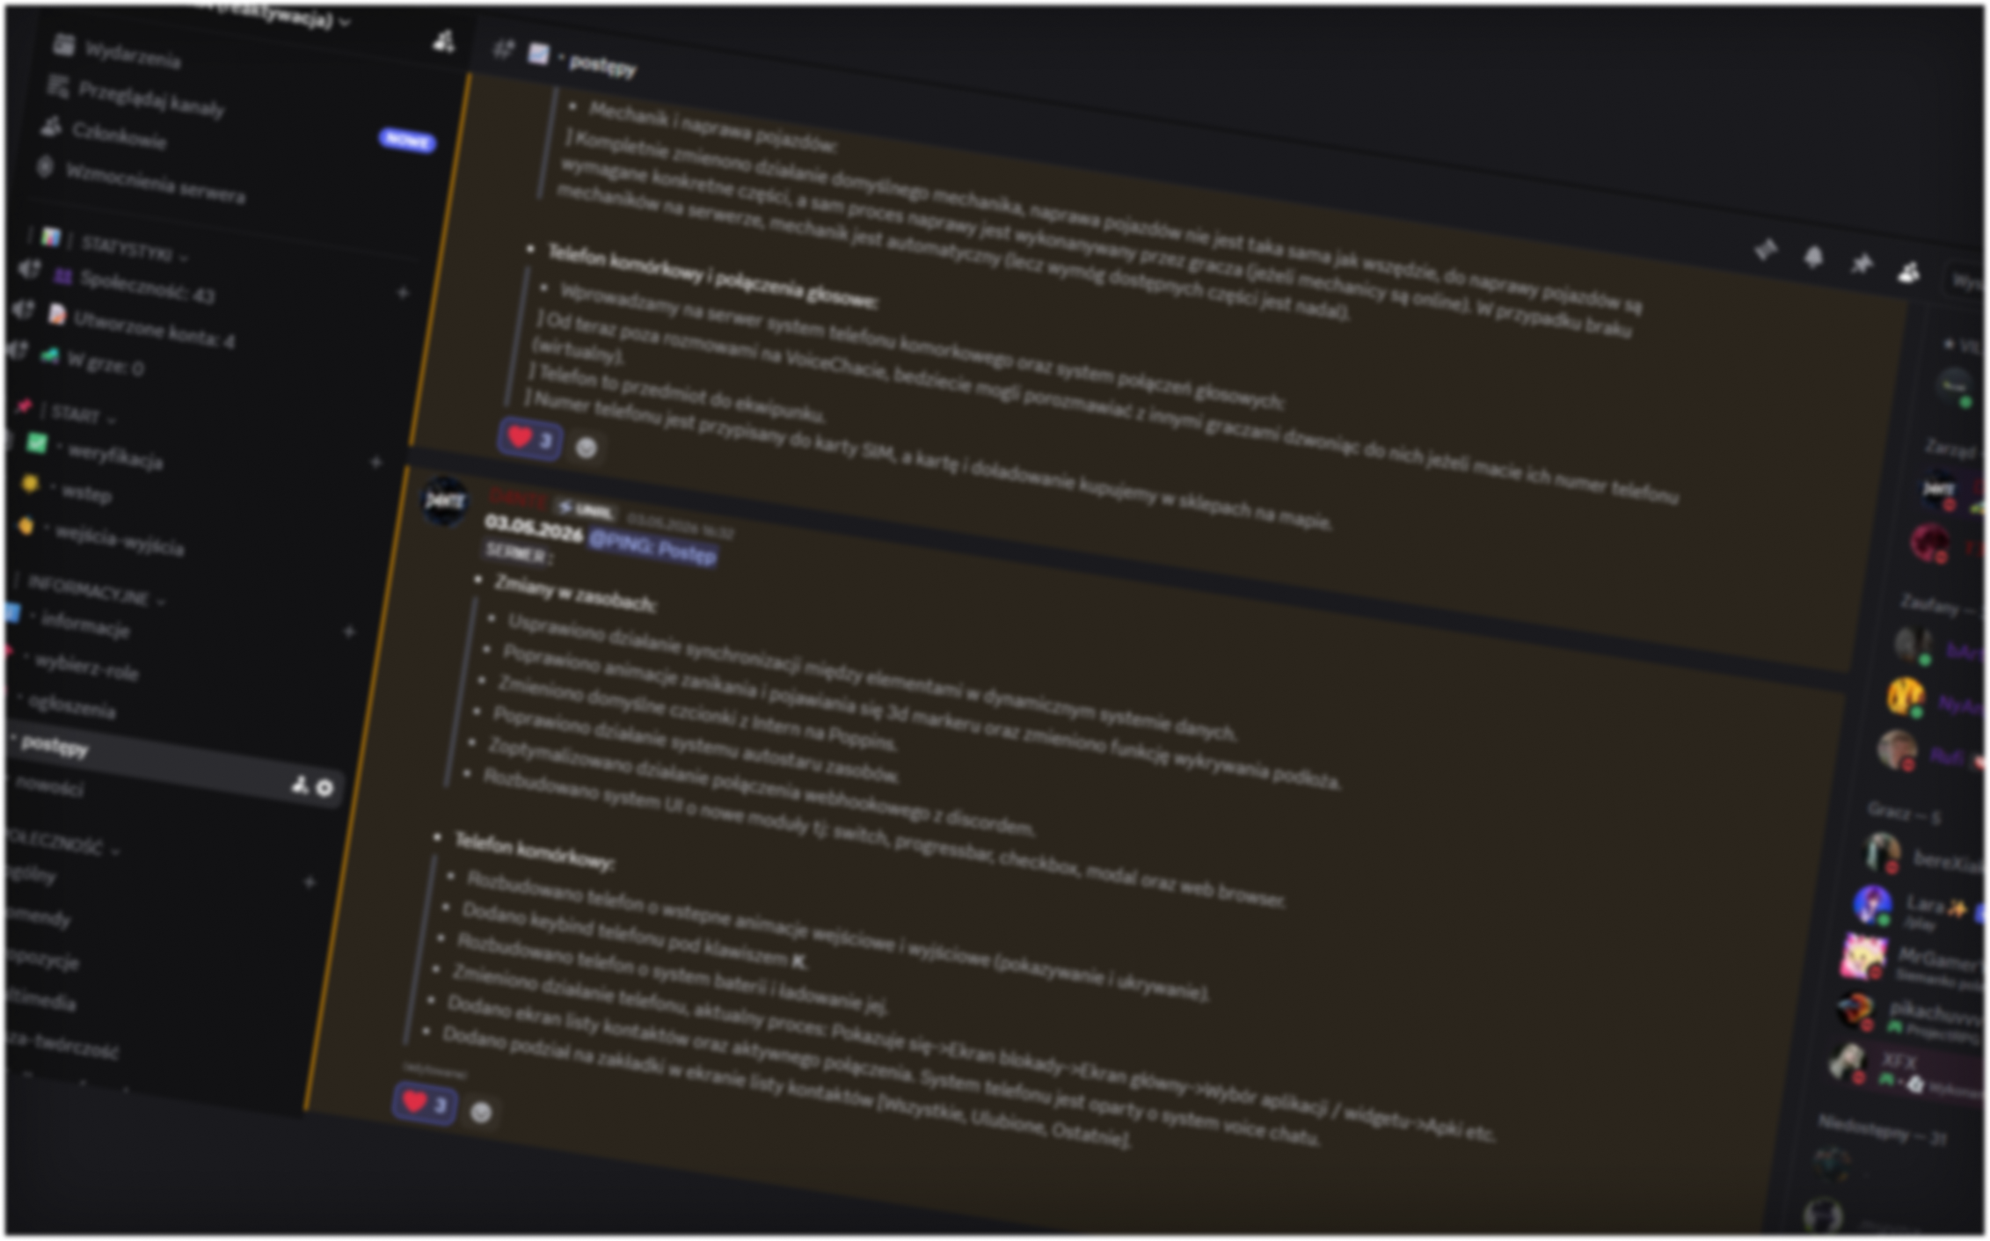
Task: Open postępy channel settings gear
Action: pyautogui.click(x=324, y=788)
